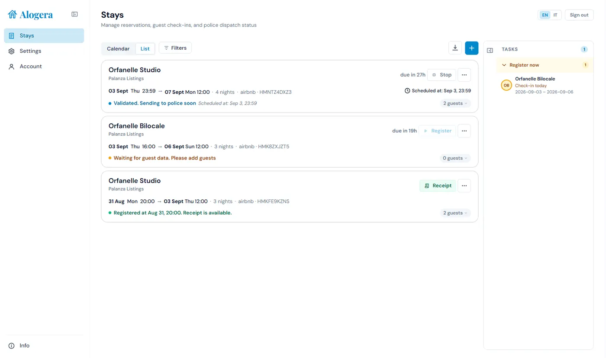Click 'Waiting for guest data' status message

[165, 158]
